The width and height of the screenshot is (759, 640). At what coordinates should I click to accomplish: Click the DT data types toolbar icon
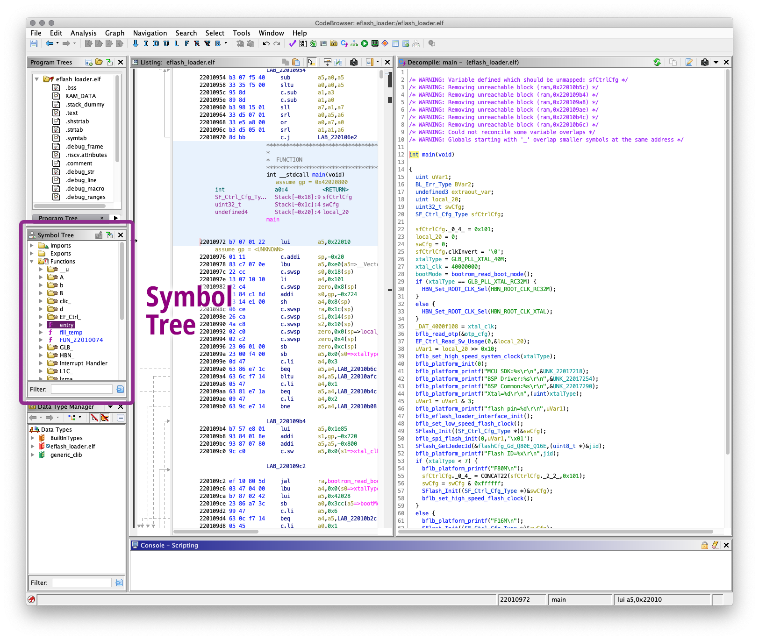pyautogui.click(x=334, y=43)
